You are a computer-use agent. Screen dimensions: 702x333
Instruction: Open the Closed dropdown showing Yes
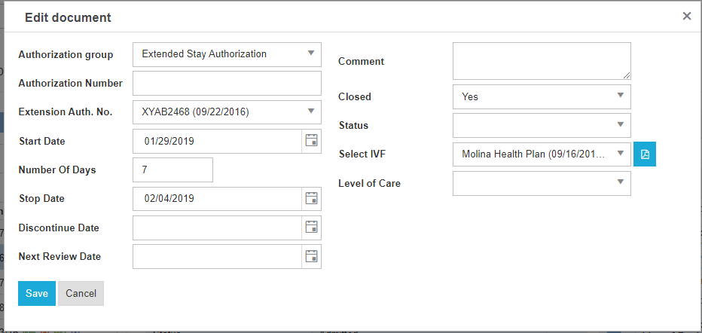pyautogui.click(x=542, y=96)
